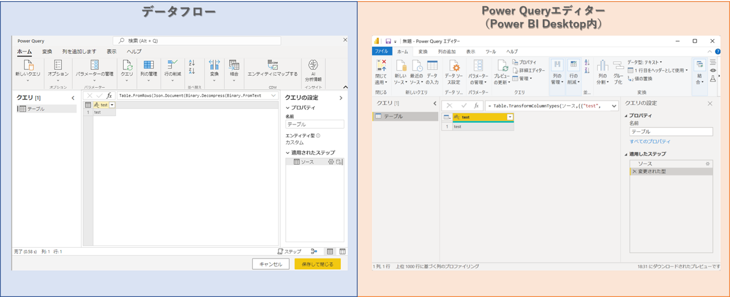The image size is (730, 297).
Task: Open 詳細エディター in the Power BI editor
Action: (529, 70)
